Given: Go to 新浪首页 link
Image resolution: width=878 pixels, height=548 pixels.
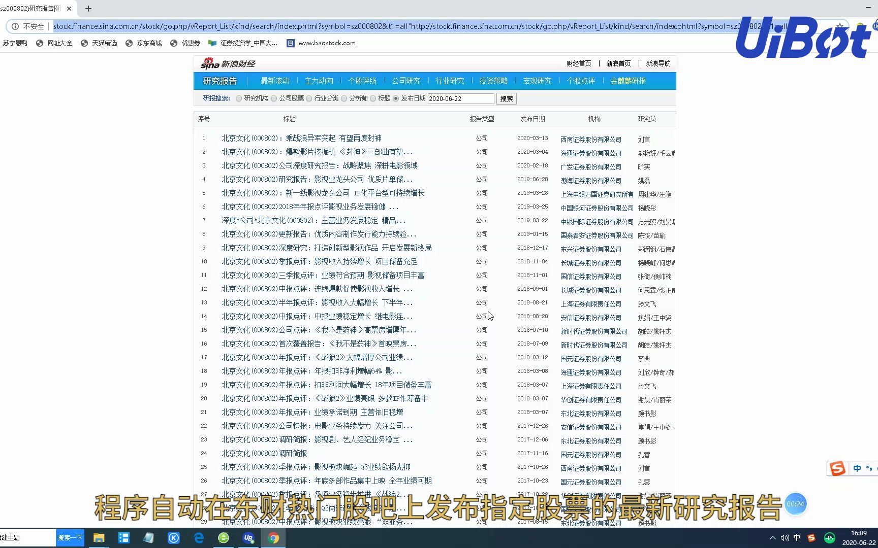Looking at the screenshot, I should tap(618, 63).
